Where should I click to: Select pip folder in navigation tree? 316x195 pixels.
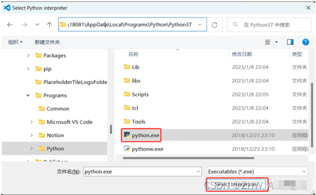[43, 69]
